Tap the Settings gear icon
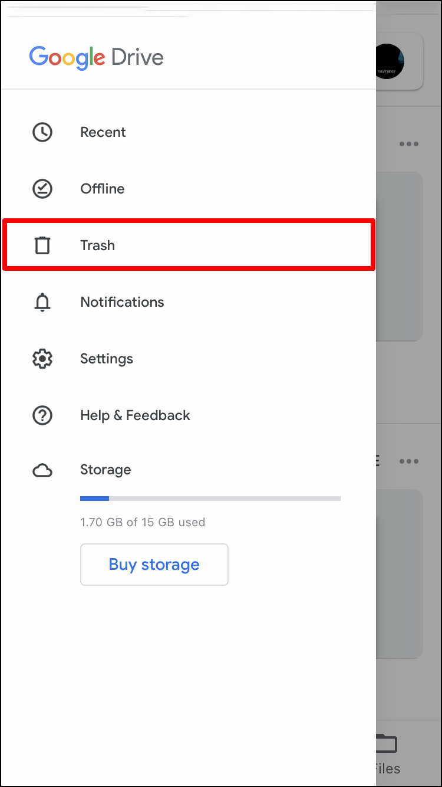This screenshot has height=787, width=442. click(42, 359)
